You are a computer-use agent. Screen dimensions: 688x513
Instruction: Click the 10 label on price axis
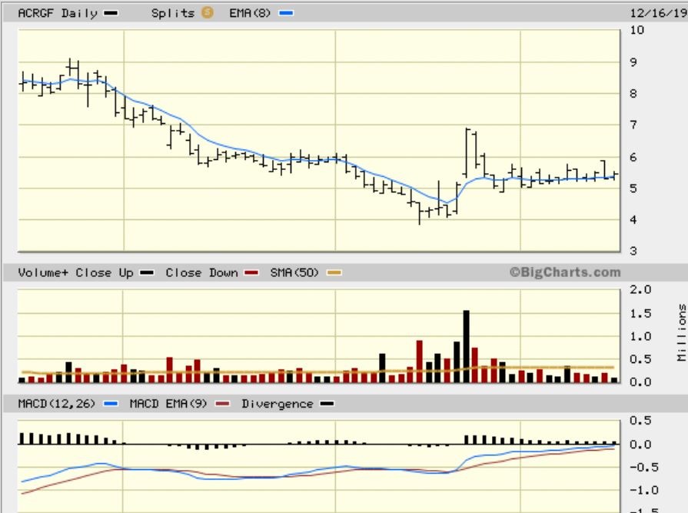click(636, 30)
